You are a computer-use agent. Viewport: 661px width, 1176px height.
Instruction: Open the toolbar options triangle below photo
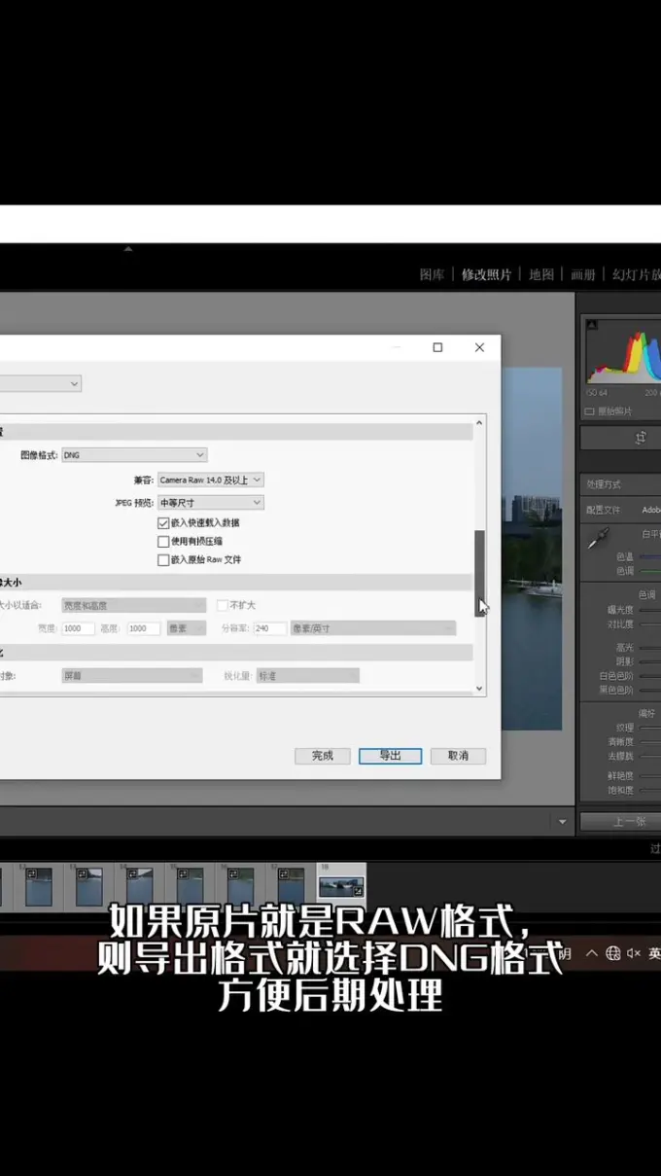pyautogui.click(x=562, y=822)
